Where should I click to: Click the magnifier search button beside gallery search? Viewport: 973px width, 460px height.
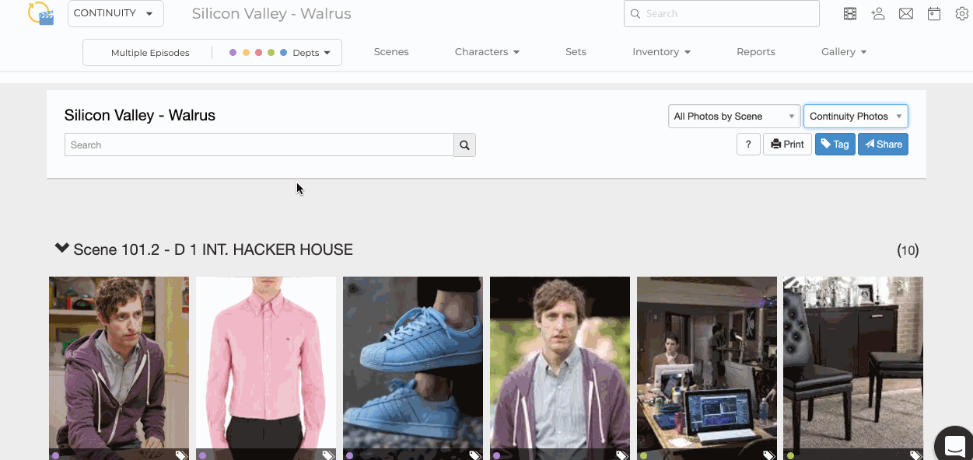(464, 145)
